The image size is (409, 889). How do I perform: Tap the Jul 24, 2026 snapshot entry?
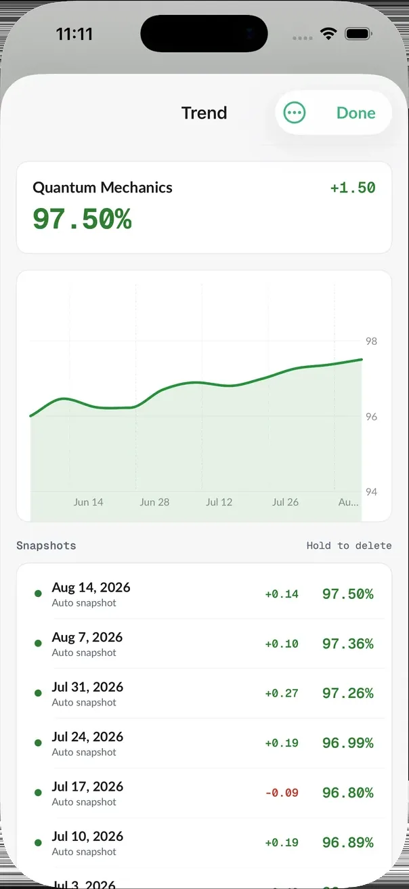click(204, 743)
